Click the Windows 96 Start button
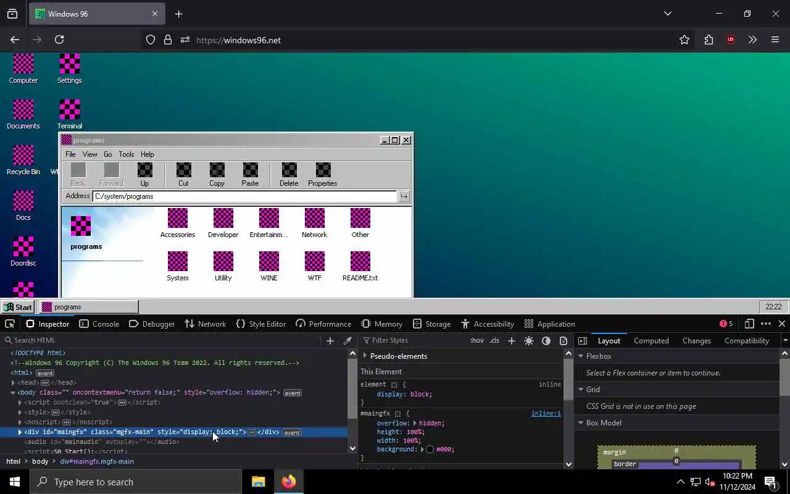The image size is (790, 494). [18, 307]
